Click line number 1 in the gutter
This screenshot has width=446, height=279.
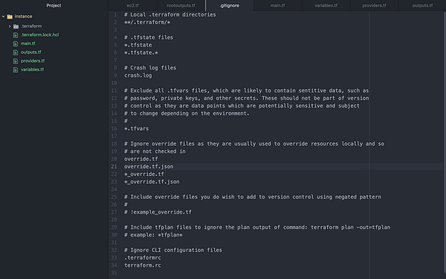115,15
